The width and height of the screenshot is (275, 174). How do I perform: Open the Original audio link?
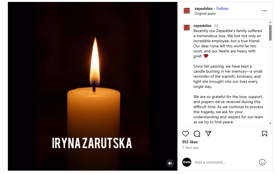pyautogui.click(x=205, y=14)
